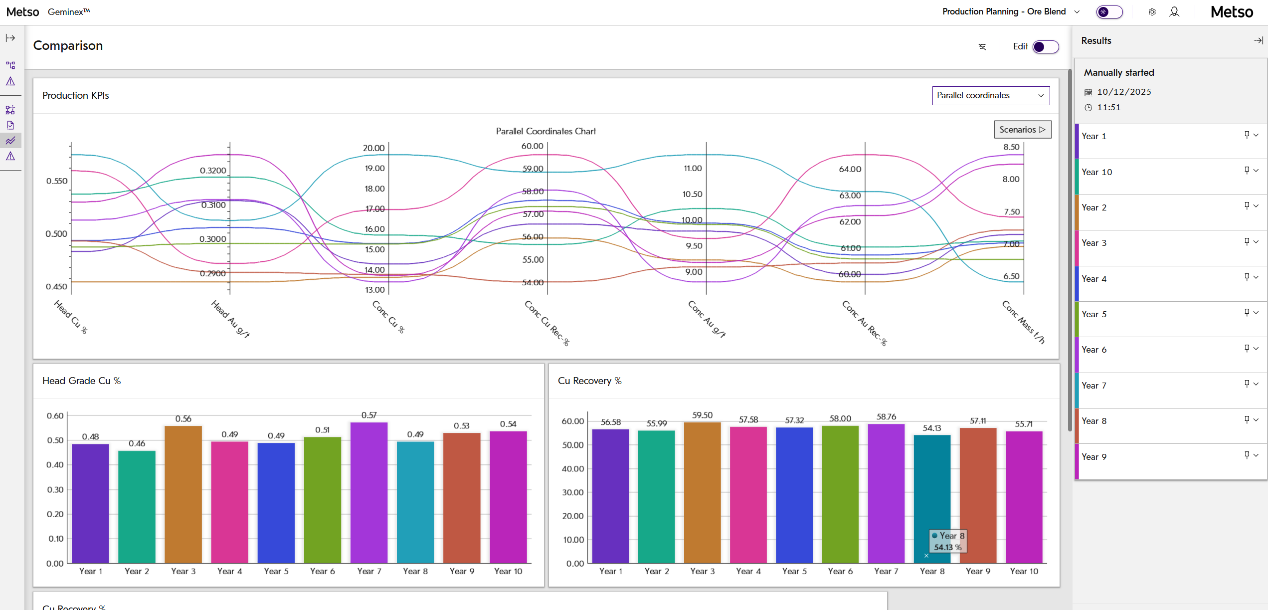The width and height of the screenshot is (1268, 610).
Task: Expand the Year 10 result chevron
Action: tap(1256, 171)
